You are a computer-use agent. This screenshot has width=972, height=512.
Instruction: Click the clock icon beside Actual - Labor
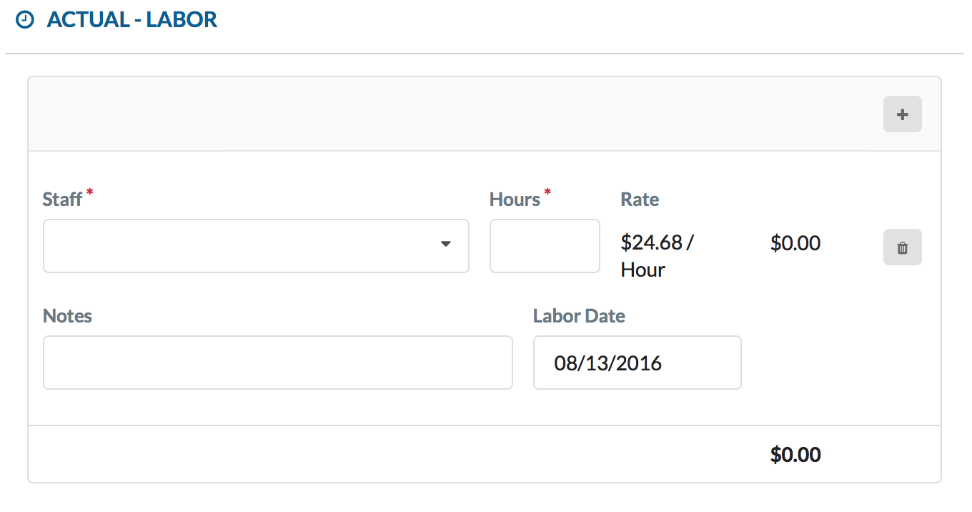pos(25,20)
